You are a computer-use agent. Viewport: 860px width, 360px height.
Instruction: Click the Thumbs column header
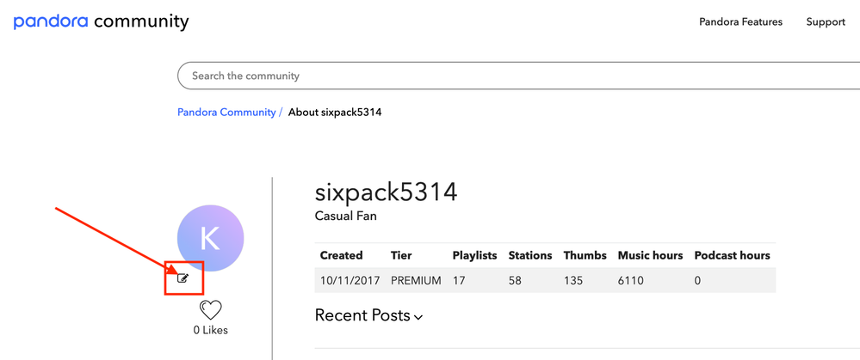coord(585,255)
